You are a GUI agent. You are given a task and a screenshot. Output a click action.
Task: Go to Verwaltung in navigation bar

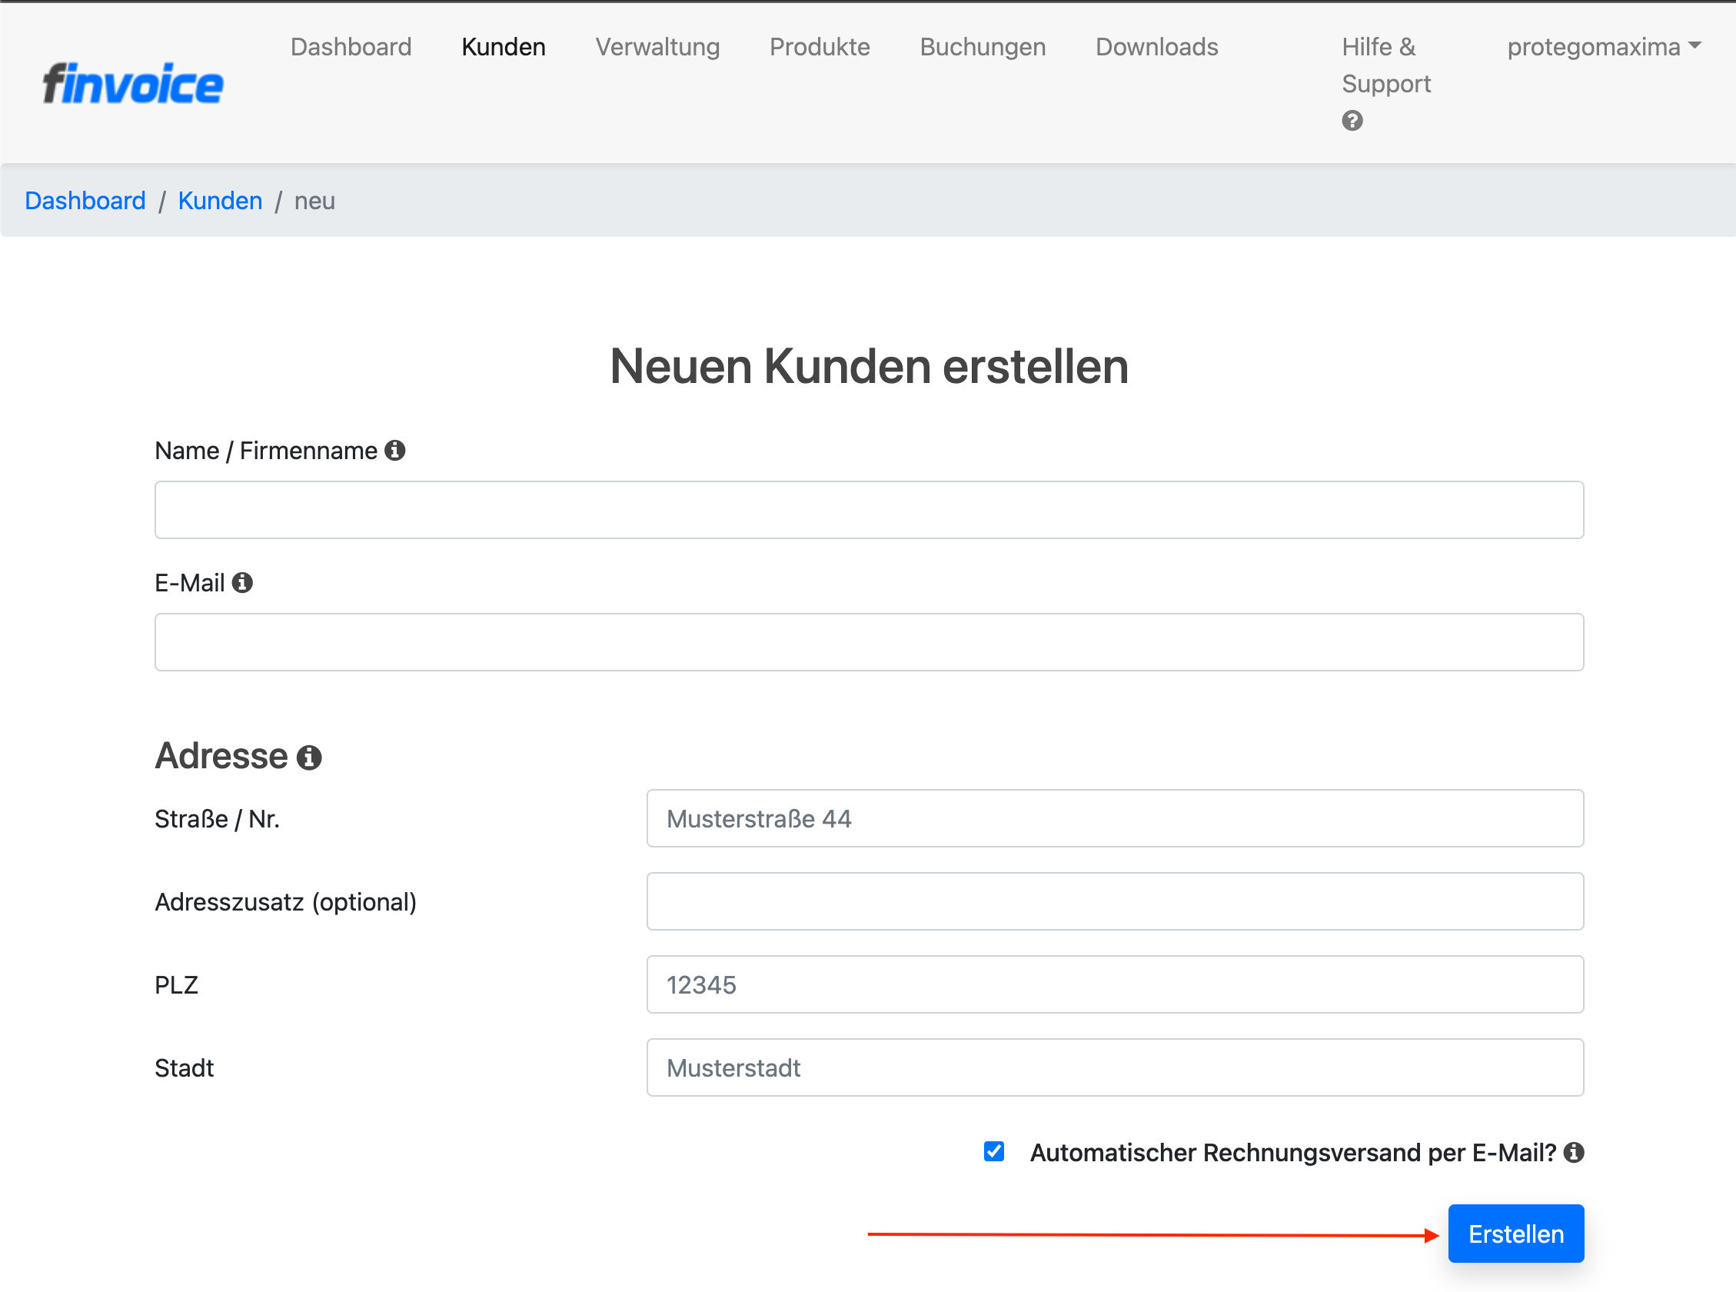point(657,47)
